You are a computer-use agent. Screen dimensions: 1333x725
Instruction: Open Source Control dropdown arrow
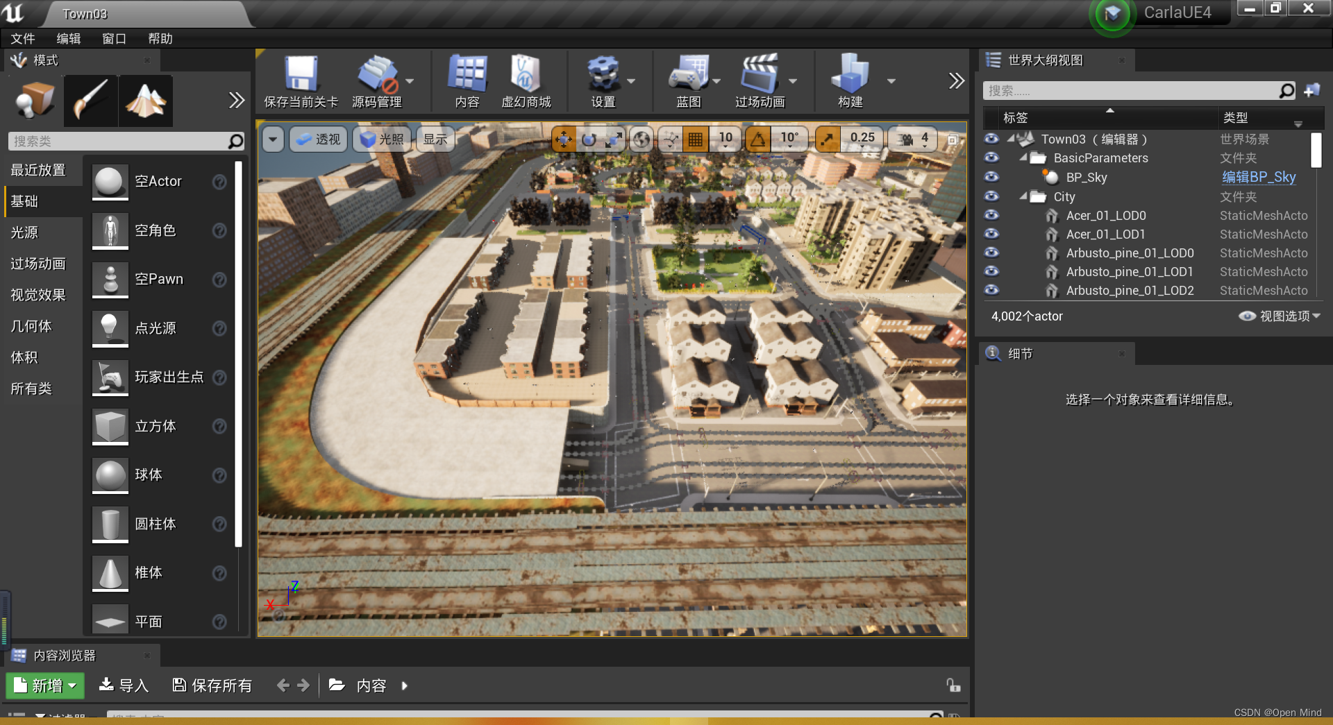point(410,81)
